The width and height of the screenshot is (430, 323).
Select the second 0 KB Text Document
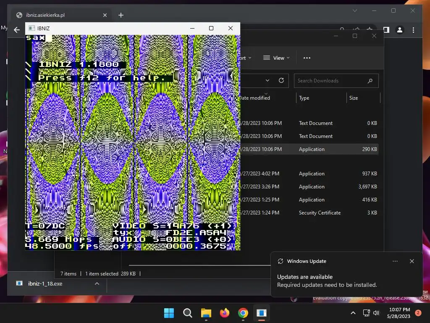(309, 136)
